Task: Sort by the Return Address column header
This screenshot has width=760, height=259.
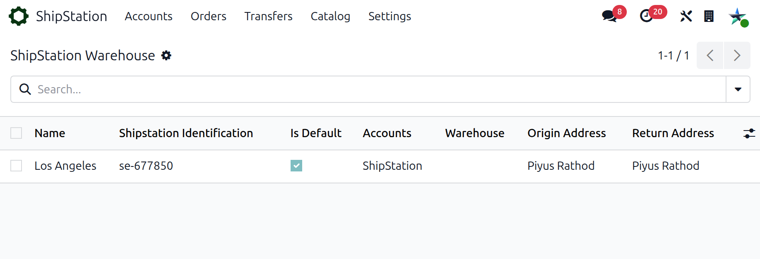Action: pyautogui.click(x=673, y=133)
